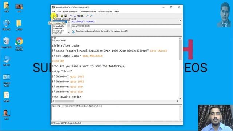Click the Paste clipboard toolbar icon
The height and width of the screenshot is (131, 233).
coord(82,16)
